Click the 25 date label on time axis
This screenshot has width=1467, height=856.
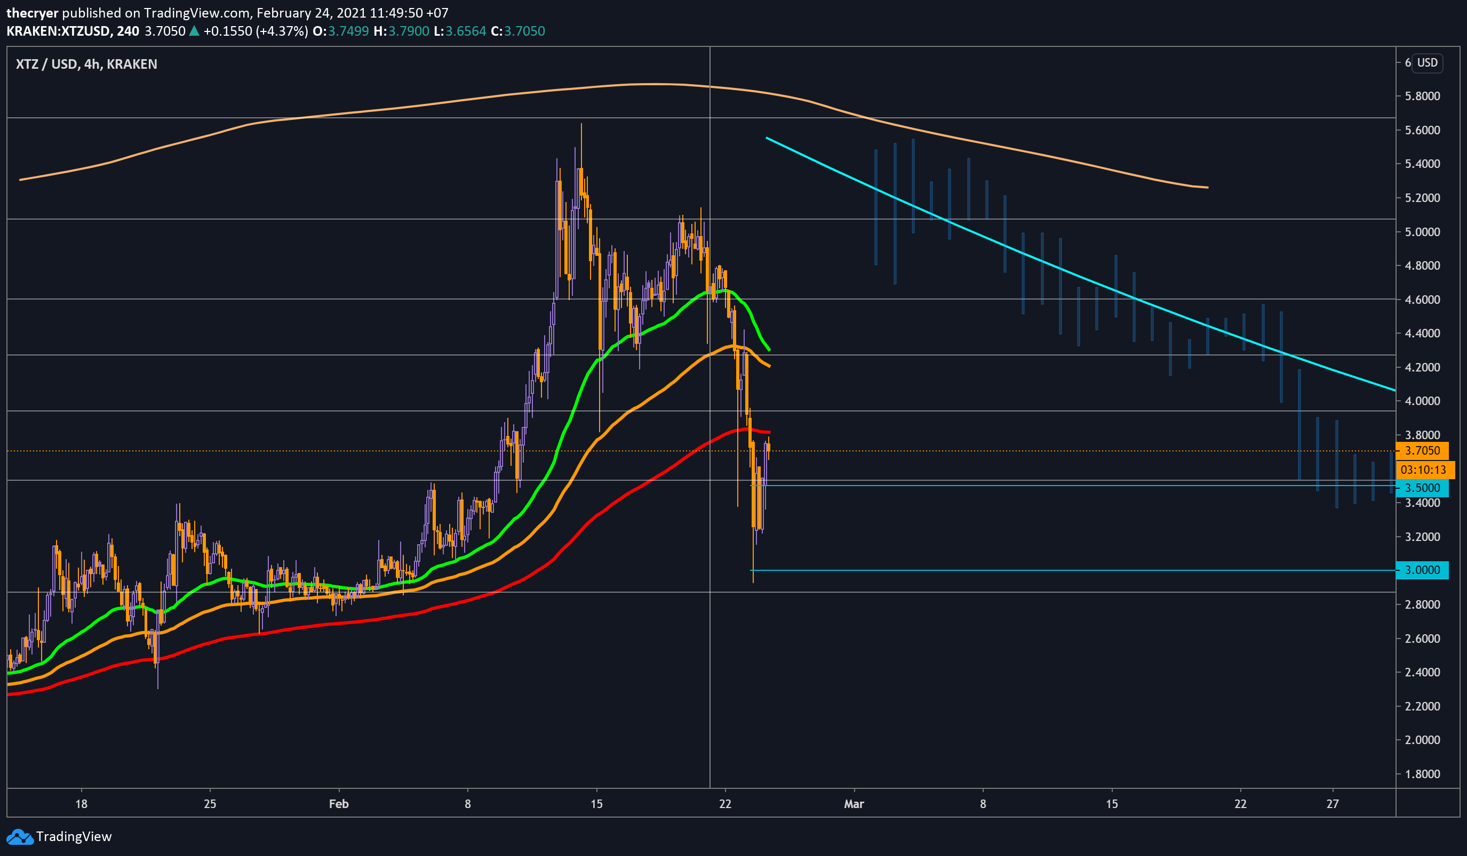(x=210, y=804)
